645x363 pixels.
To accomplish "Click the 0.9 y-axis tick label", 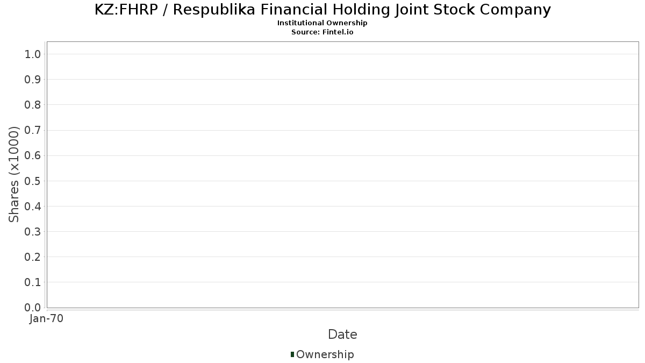I will [33, 80].
